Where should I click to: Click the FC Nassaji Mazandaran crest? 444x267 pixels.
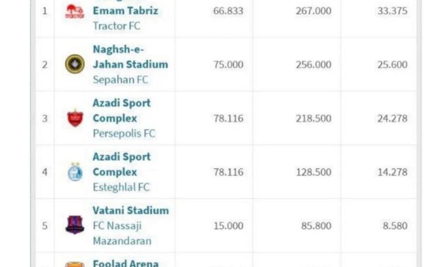75,225
